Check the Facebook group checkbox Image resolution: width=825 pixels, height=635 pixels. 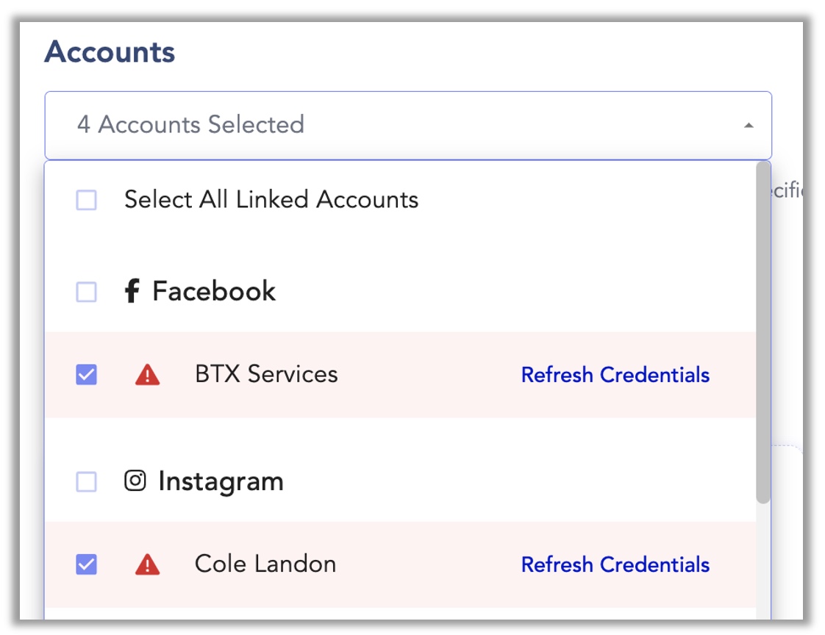(x=86, y=292)
